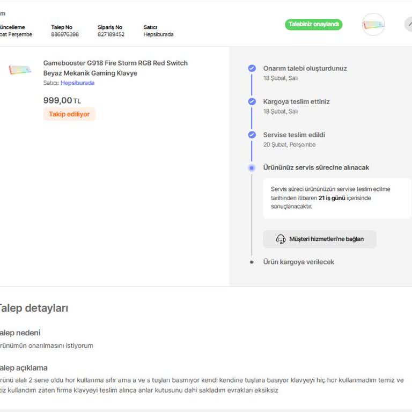Select check mark beside 'Kargoya teslim ettiniz'
This screenshot has height=412, width=412.
(252, 101)
